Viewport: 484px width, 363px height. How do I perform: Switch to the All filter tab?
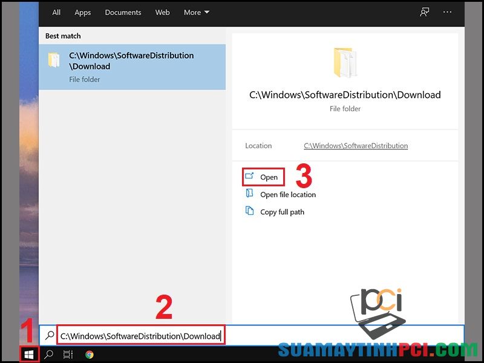pyautogui.click(x=56, y=13)
